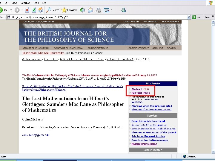Click the browser Back button
The height and width of the screenshot is (161, 215).
coord(4,10)
